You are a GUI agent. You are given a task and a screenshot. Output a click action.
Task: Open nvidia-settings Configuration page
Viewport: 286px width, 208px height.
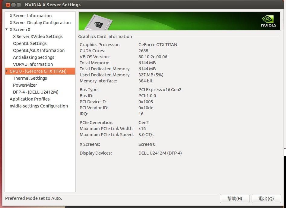[39, 106]
